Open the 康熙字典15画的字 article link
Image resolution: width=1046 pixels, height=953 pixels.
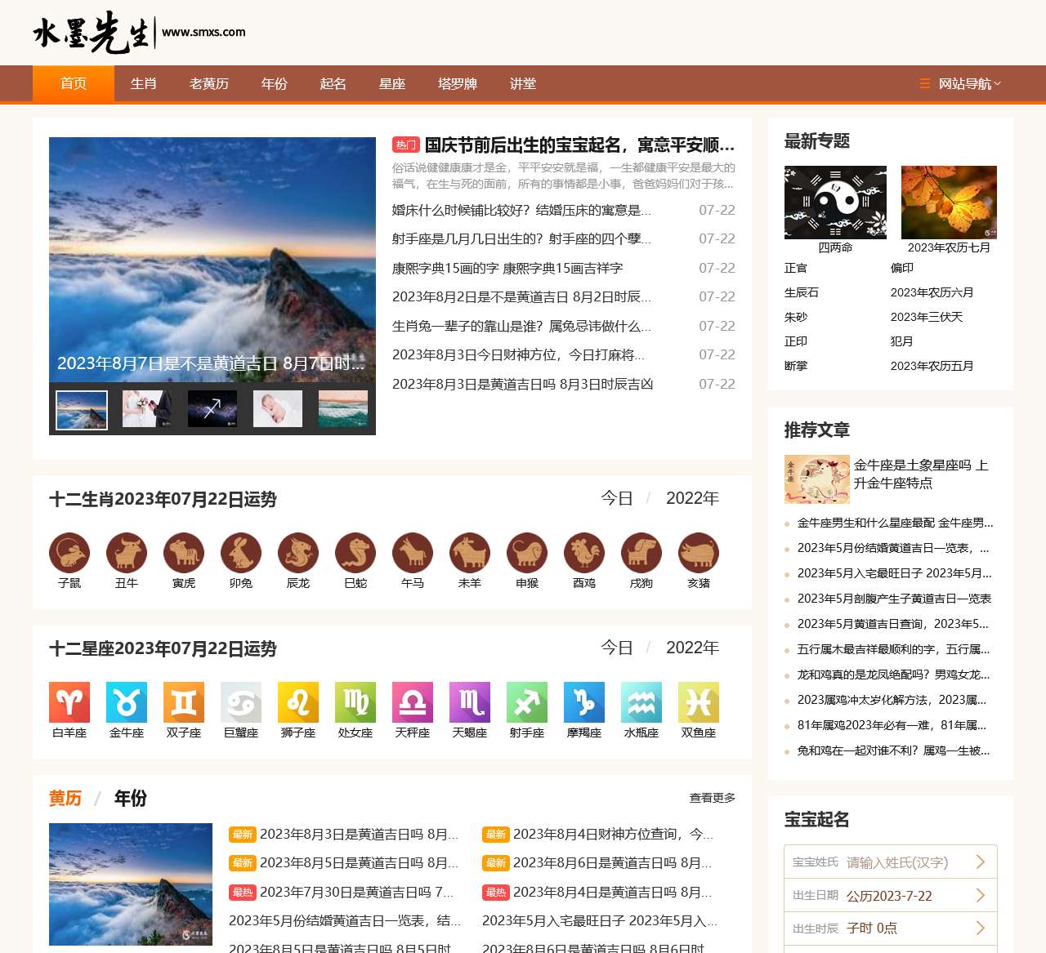[x=507, y=268]
